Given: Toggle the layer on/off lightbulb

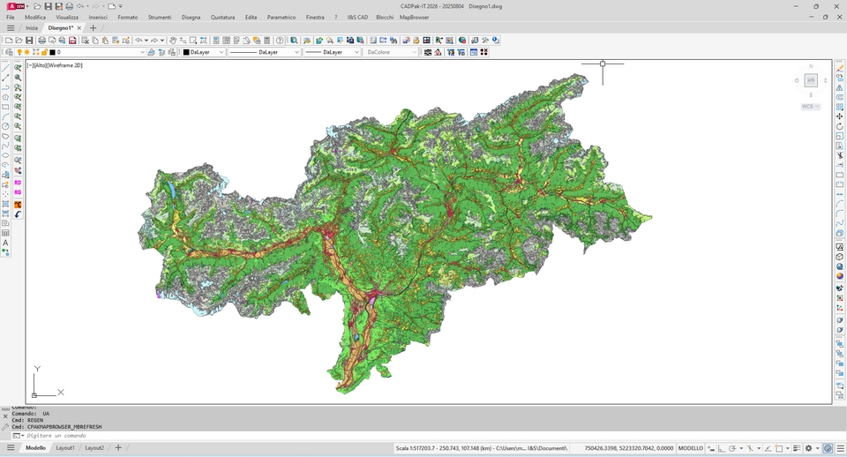Looking at the screenshot, I should coord(19,52).
